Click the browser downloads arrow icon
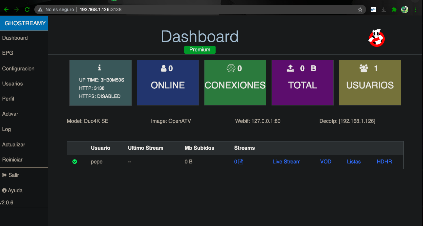Viewport: 423px width, 226px height. point(384,9)
